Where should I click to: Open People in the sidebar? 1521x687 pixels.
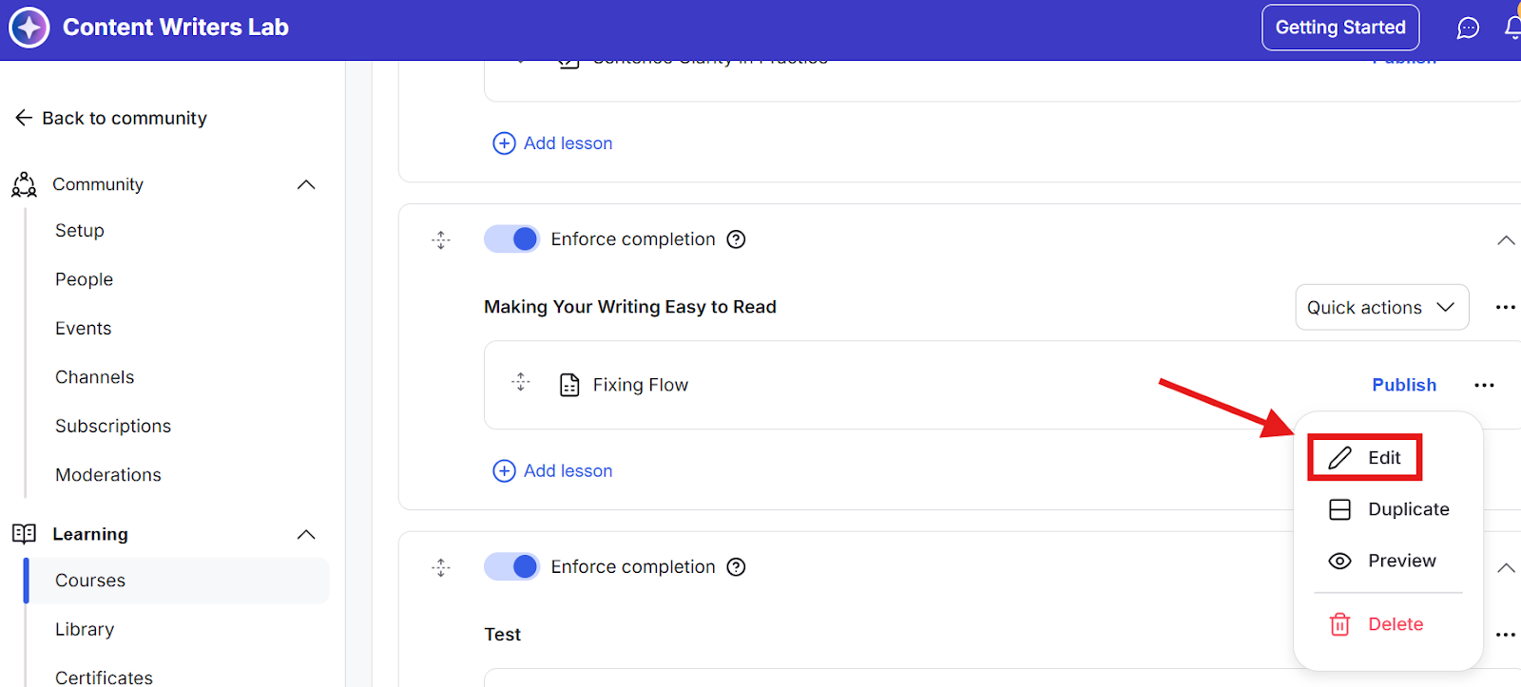84,279
